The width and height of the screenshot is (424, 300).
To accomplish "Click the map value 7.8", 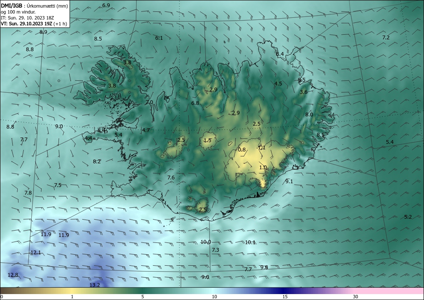I will pos(28,193).
